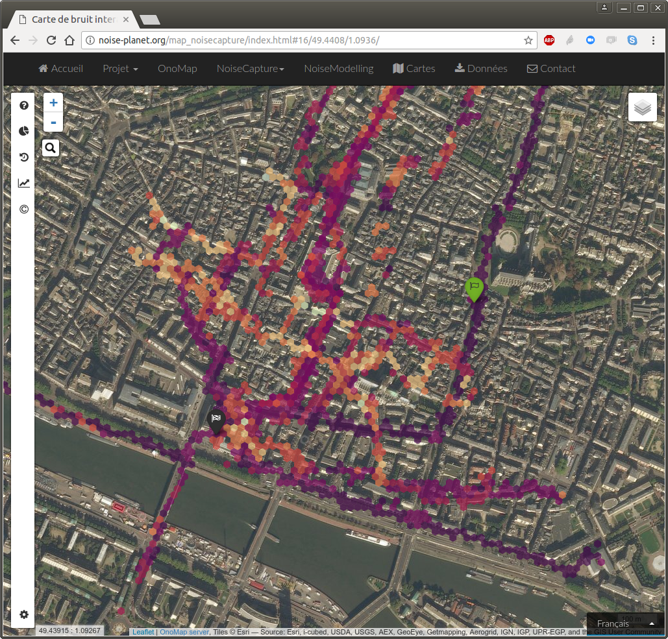This screenshot has width=668, height=639.
Task: Open the grey feather extension icon
Action: [x=569, y=40]
